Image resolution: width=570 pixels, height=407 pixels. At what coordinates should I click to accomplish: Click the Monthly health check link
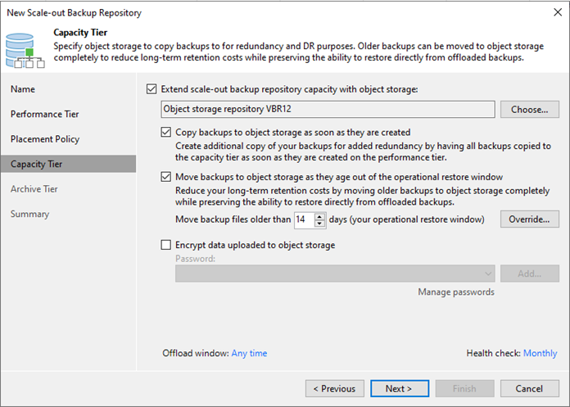click(540, 353)
